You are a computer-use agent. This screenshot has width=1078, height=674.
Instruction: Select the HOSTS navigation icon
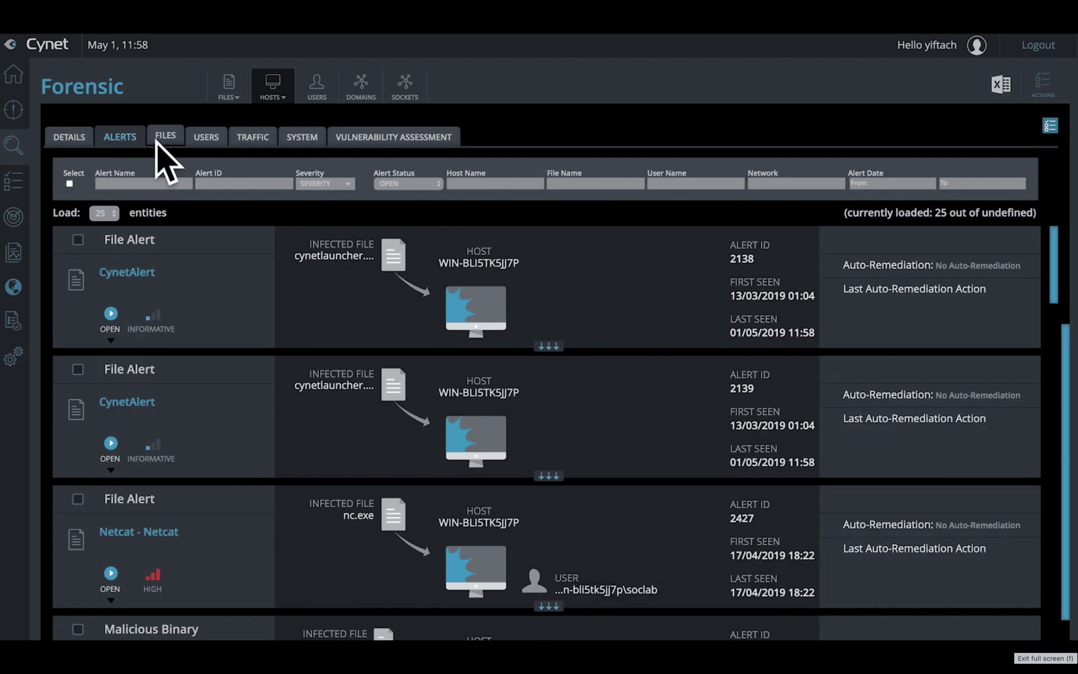pyautogui.click(x=272, y=86)
